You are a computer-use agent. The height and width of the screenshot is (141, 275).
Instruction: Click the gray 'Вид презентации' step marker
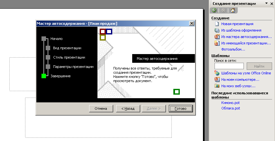[x=48, y=48]
